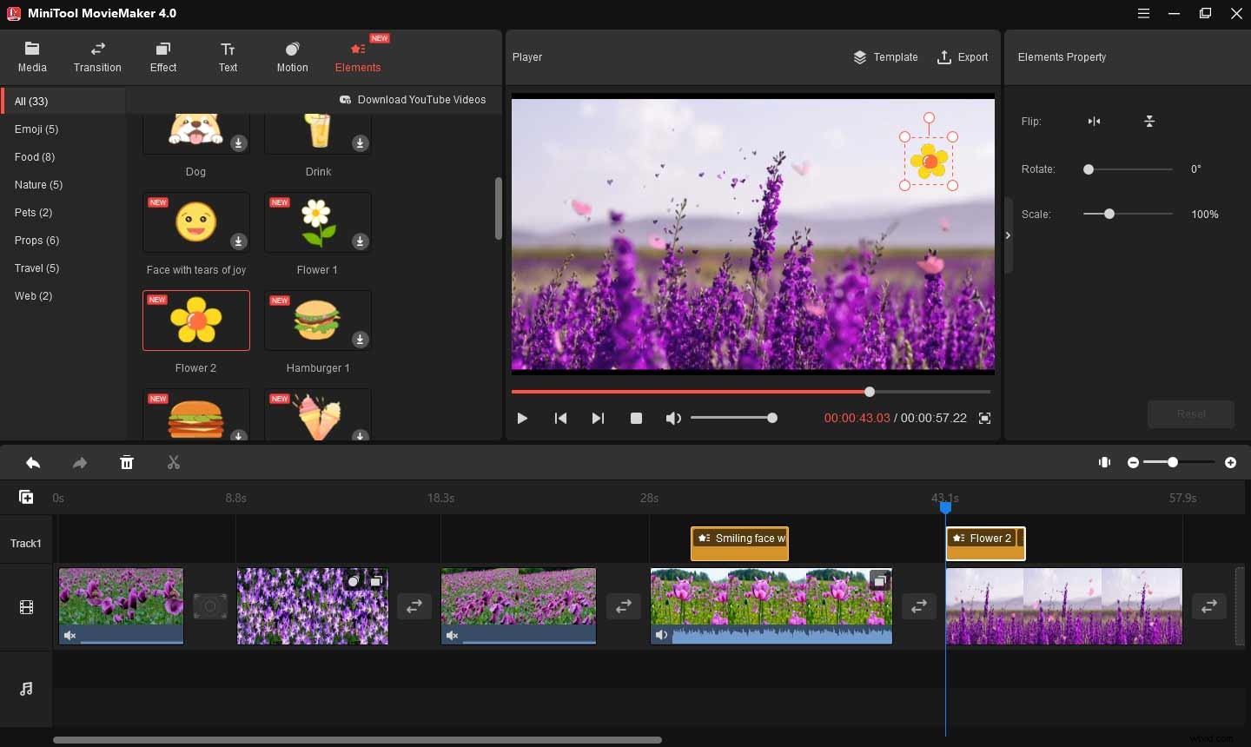
Task: Undo the last edit
Action: (x=33, y=462)
